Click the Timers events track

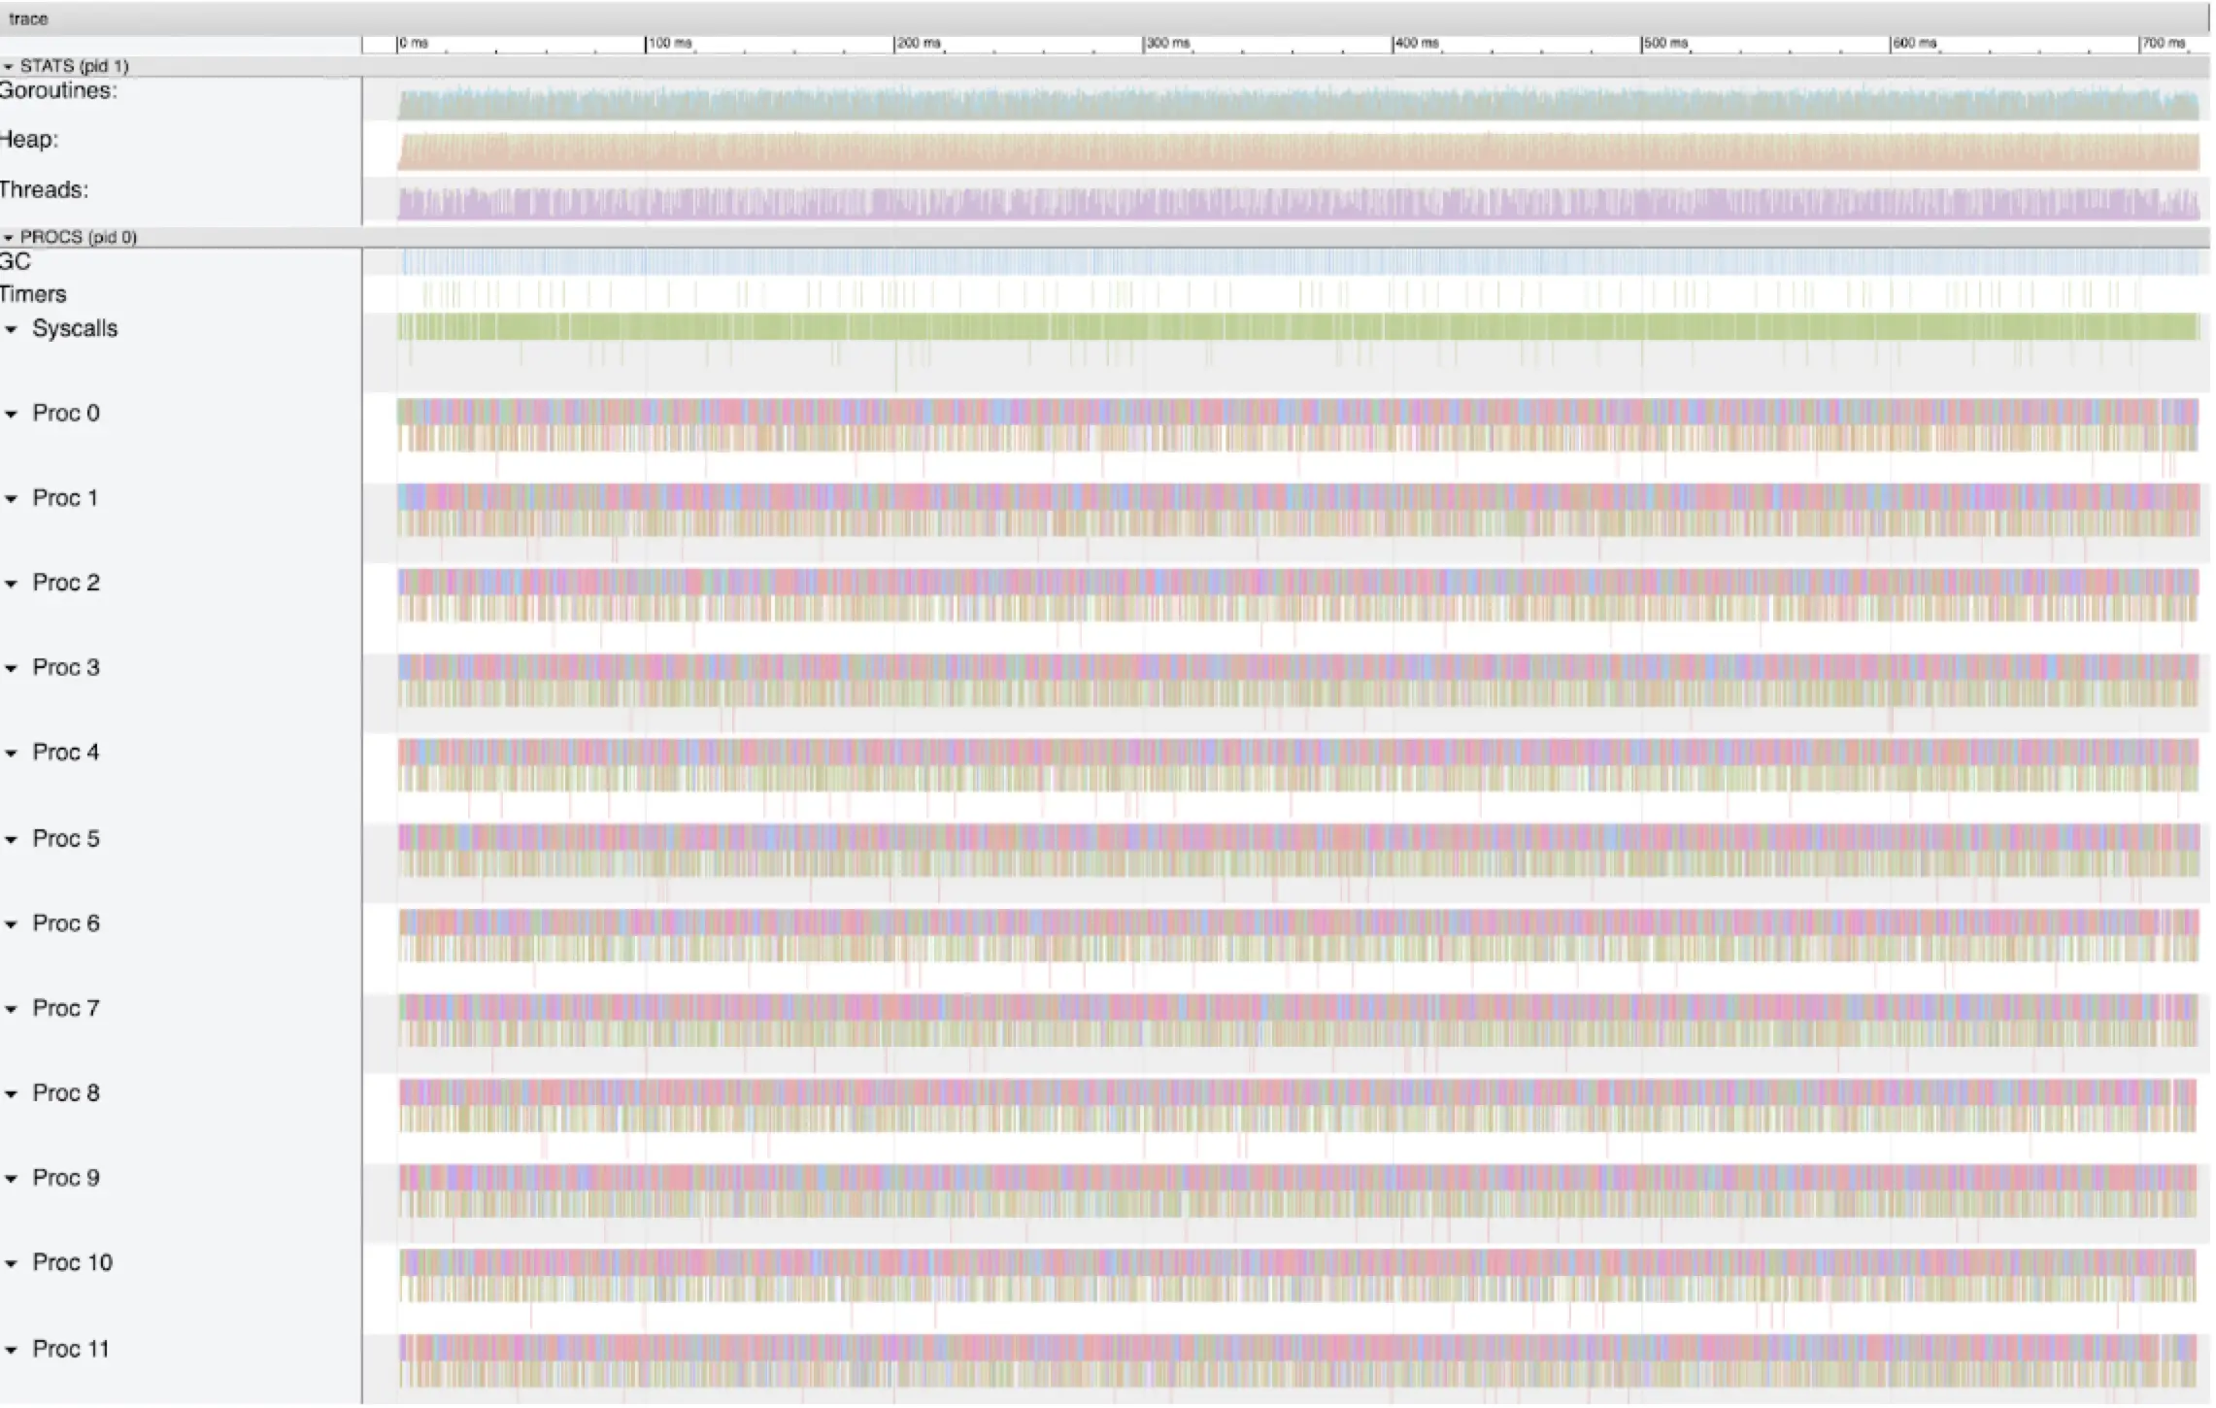pyautogui.click(x=1297, y=294)
